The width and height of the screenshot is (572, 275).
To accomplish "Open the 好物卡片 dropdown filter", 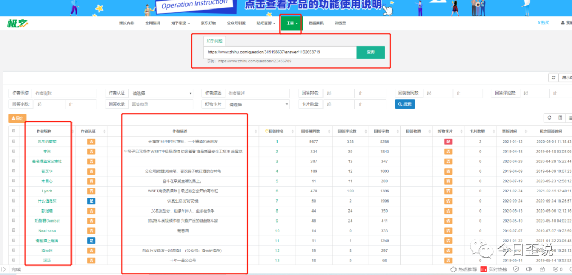I will tap(257, 105).
